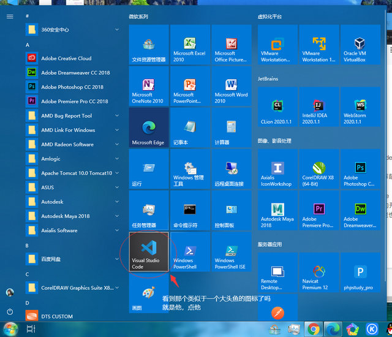Jump to letter A section header
The width and height of the screenshot is (392, 337).
pyautogui.click(x=28, y=45)
